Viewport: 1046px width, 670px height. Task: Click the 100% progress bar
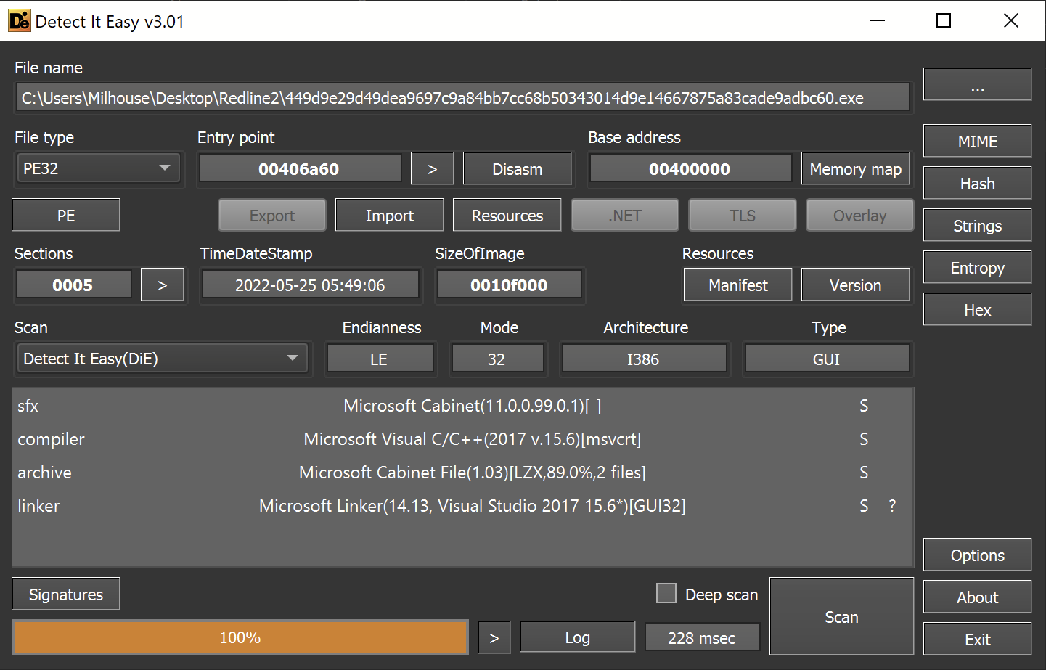(240, 637)
